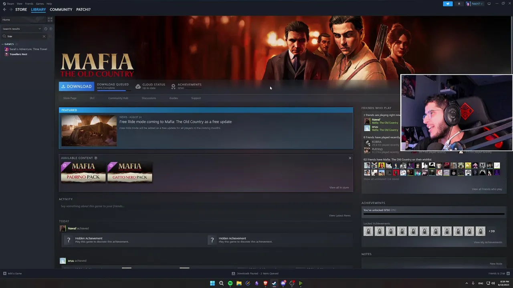The image size is (513, 288).
Task: Toggle the ready-to-play filter icon
Action: [x=50, y=29]
